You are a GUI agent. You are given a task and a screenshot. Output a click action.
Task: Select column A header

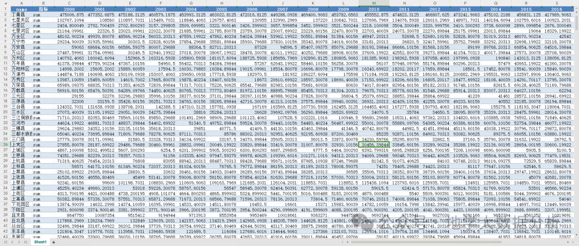pyautogui.click(x=21, y=3)
